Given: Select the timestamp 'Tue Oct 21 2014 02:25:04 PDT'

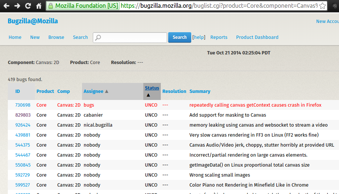Looking at the screenshot, I should point(239,53).
